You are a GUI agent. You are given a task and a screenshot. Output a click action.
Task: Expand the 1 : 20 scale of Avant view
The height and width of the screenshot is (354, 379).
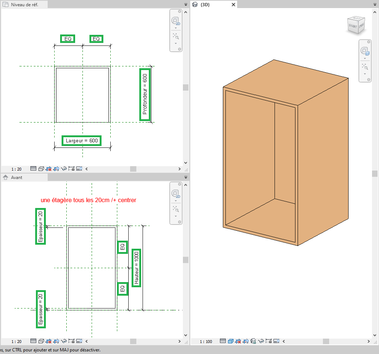coord(16,341)
